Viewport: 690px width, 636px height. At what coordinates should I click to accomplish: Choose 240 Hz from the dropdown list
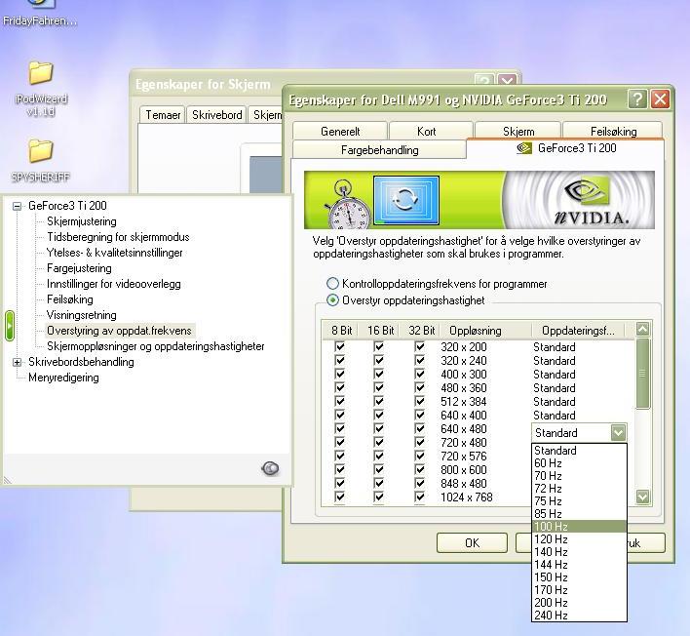579,616
